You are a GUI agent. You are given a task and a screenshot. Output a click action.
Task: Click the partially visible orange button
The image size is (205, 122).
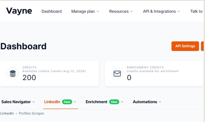(x=202, y=46)
